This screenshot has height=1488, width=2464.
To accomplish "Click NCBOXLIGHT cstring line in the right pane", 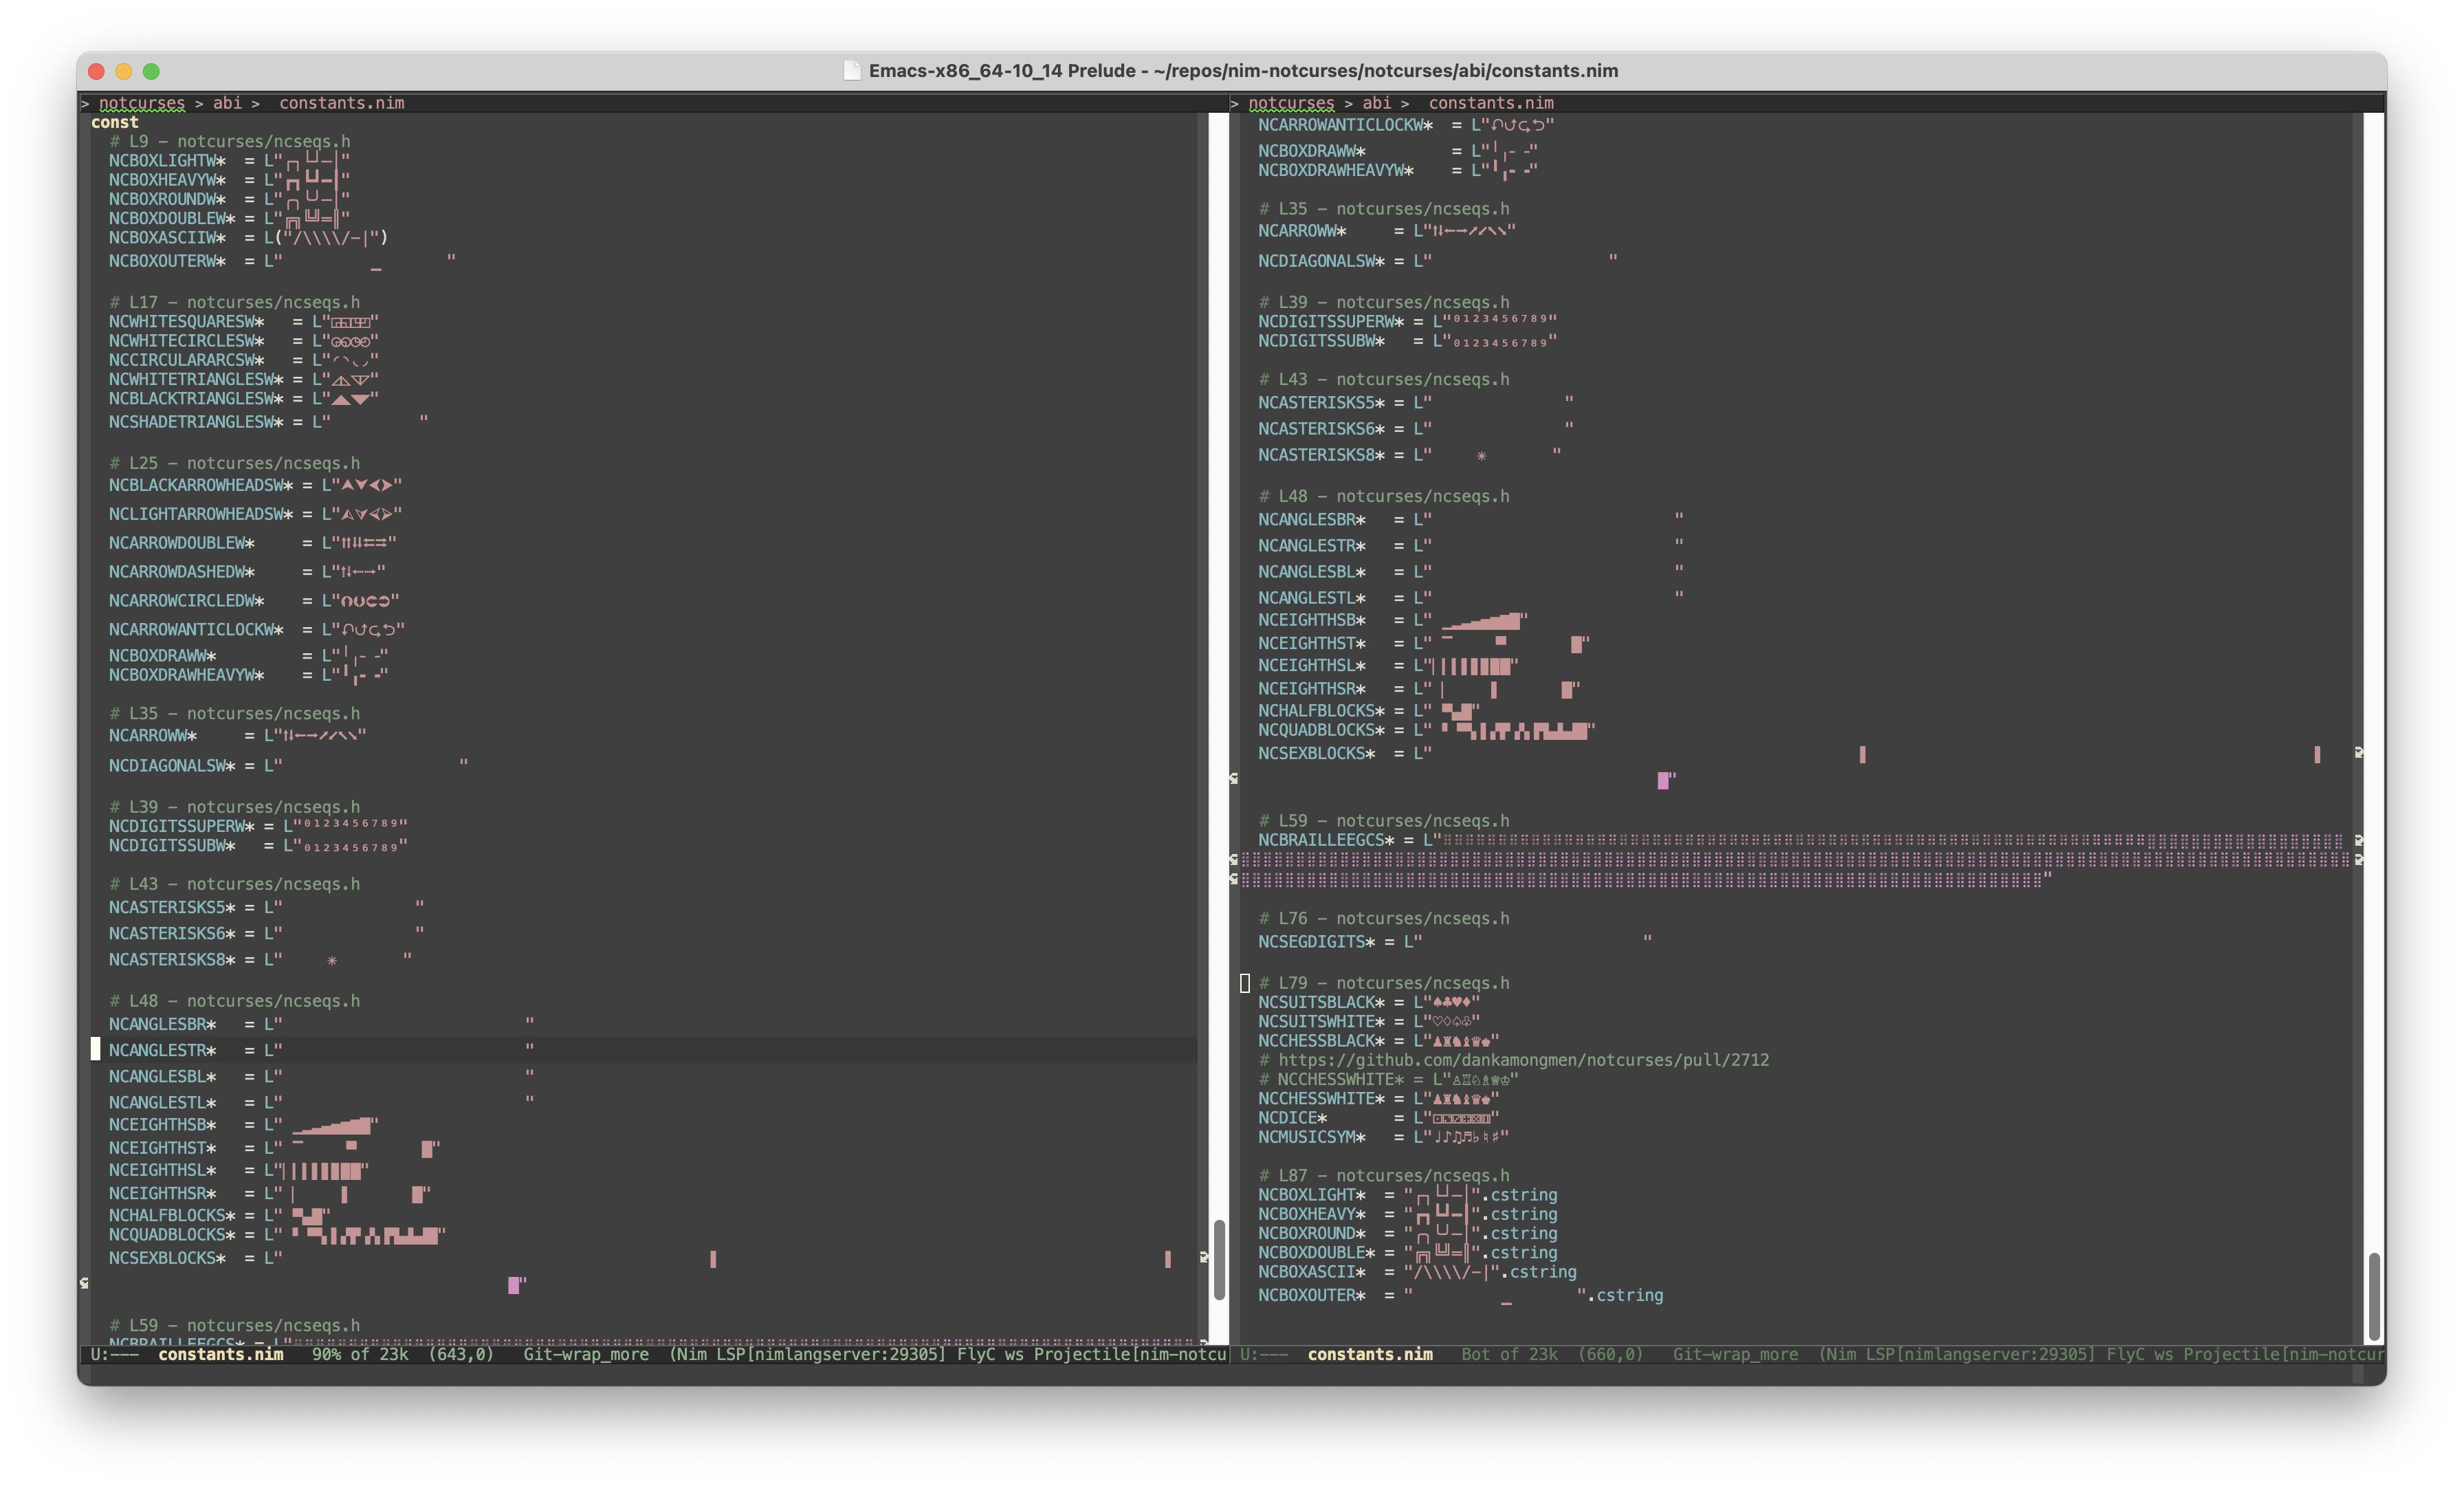I will 1408,1194.
